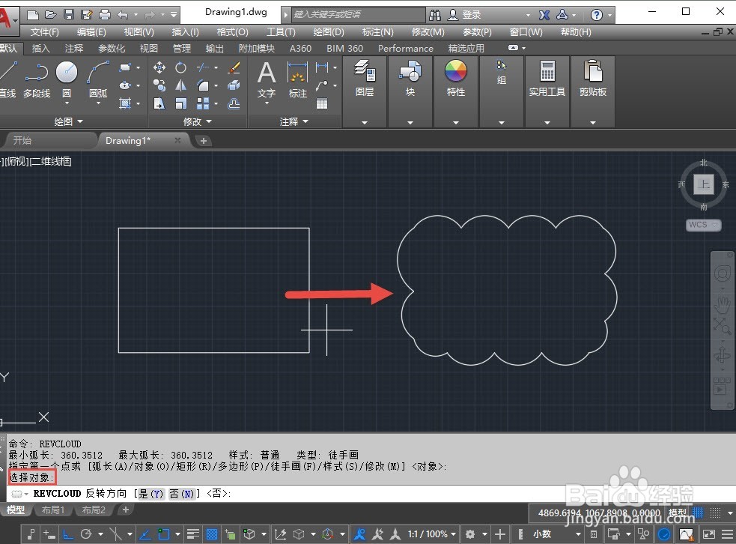Activate the Trim tool
The width and height of the screenshot is (736, 544).
tap(203, 67)
